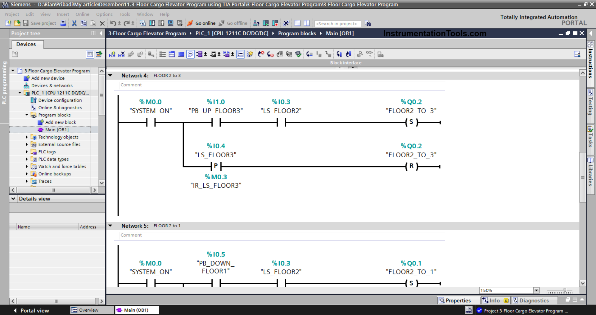The height and width of the screenshot is (315, 596).
Task: Collapse Network 5 section
Action: point(110,225)
